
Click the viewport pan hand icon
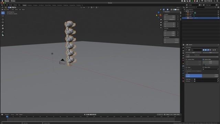coord(161,22)
